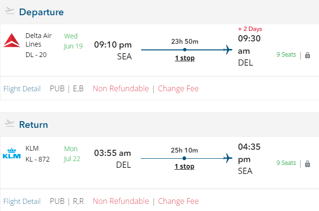Click Non Refundable on the return flight
Image resolution: width=319 pixels, height=211 pixels.
pos(121,201)
